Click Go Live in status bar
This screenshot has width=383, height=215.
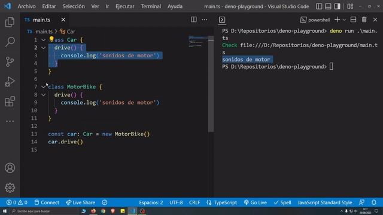[256, 202]
